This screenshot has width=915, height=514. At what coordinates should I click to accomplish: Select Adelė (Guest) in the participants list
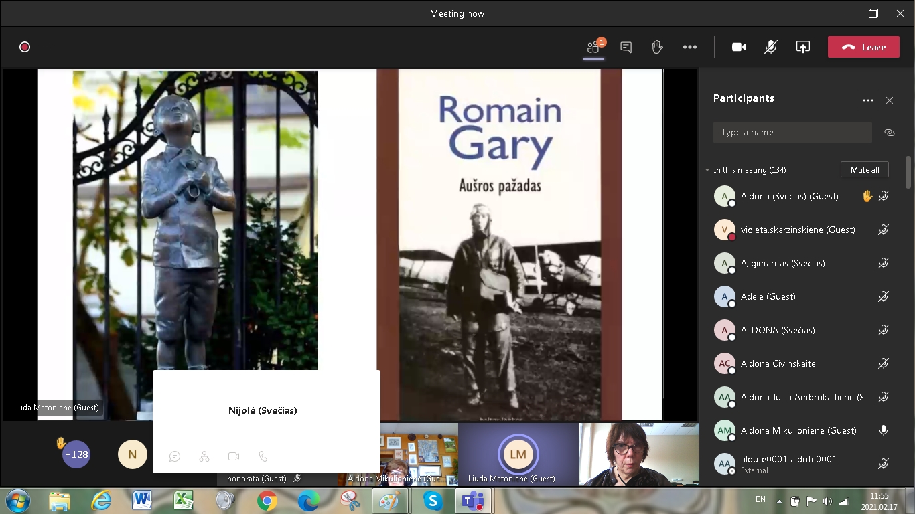768,296
